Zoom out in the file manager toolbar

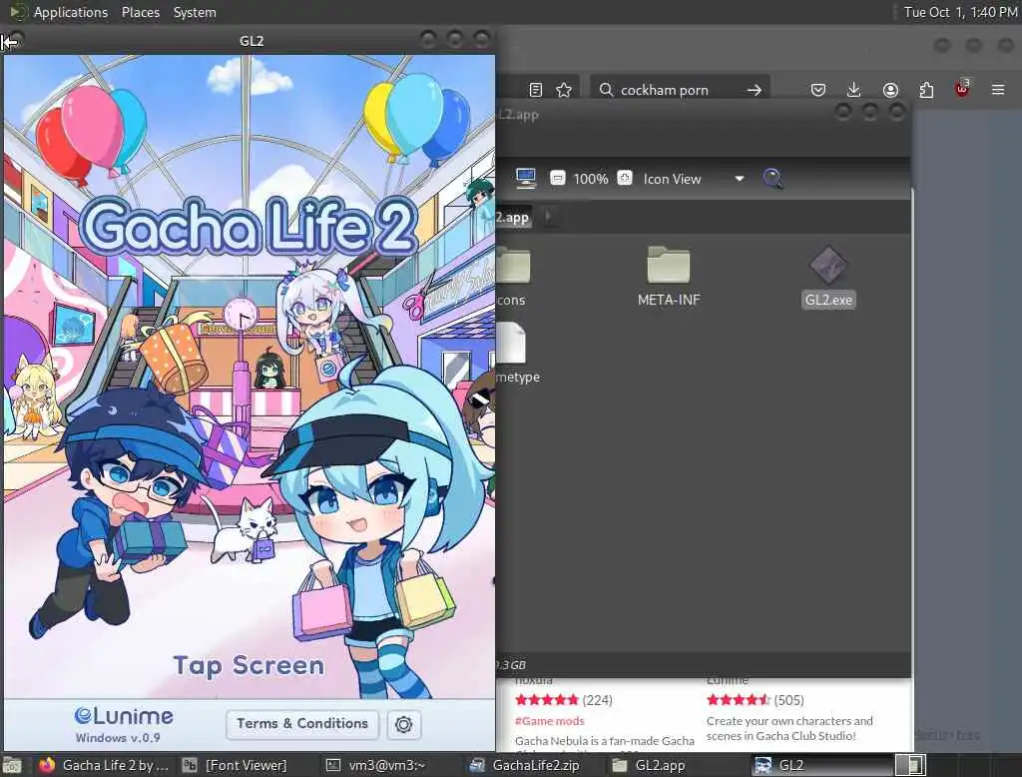pos(557,178)
